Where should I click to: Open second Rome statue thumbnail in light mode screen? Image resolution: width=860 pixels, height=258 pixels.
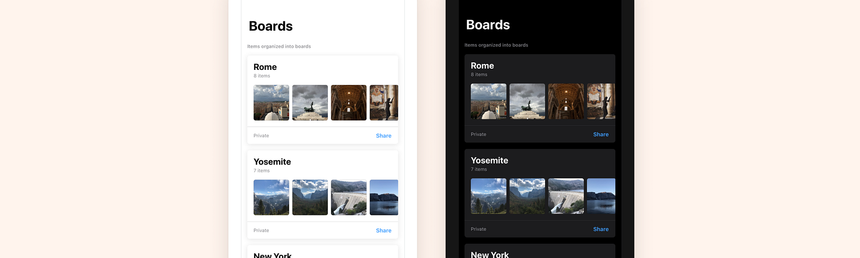tap(310, 103)
